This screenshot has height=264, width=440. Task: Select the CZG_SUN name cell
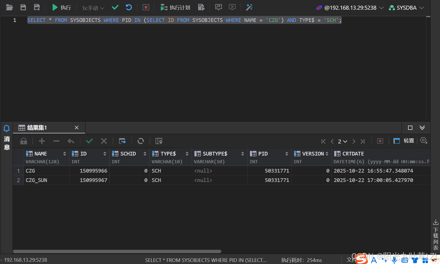coord(47,180)
